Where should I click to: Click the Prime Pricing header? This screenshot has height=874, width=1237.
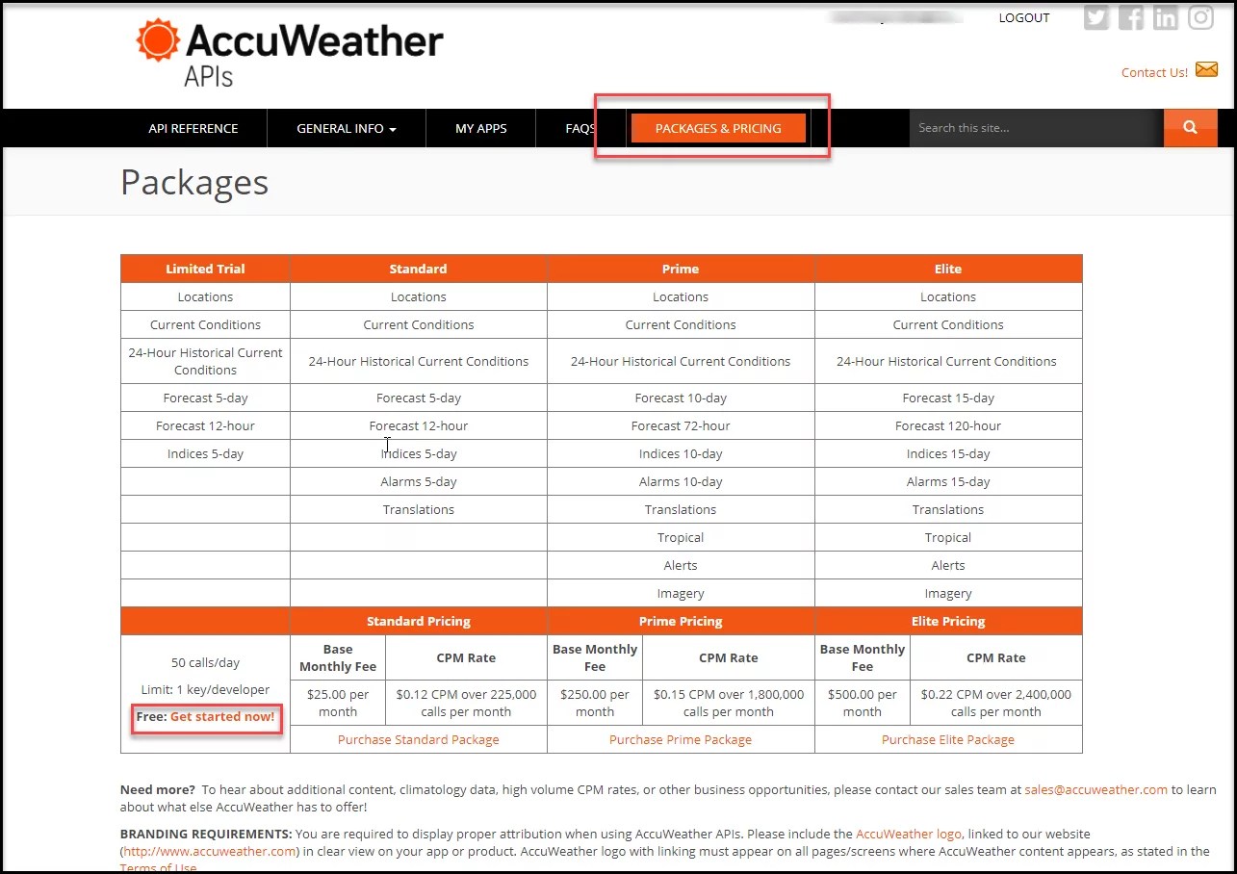681,621
